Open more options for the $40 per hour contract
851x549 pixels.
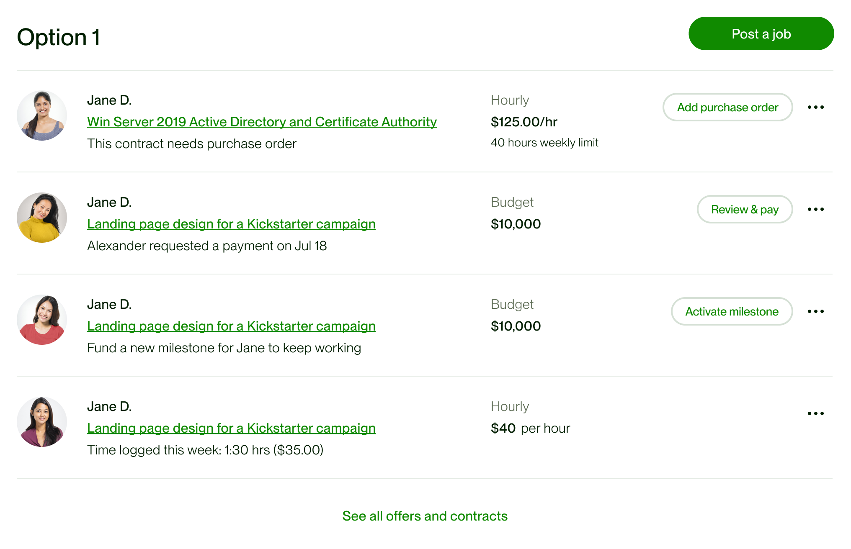click(815, 413)
